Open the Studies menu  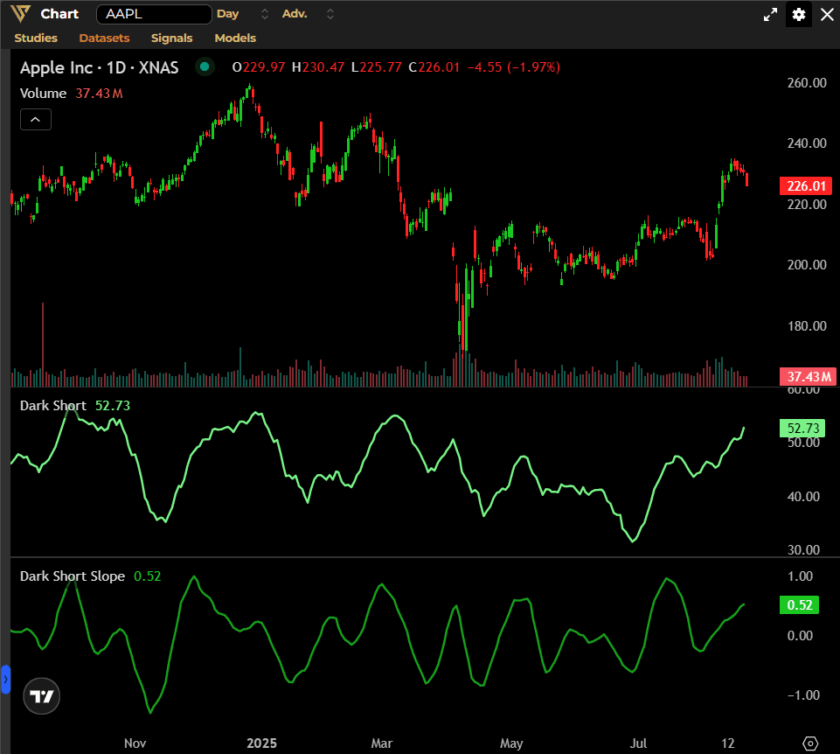[x=36, y=38]
